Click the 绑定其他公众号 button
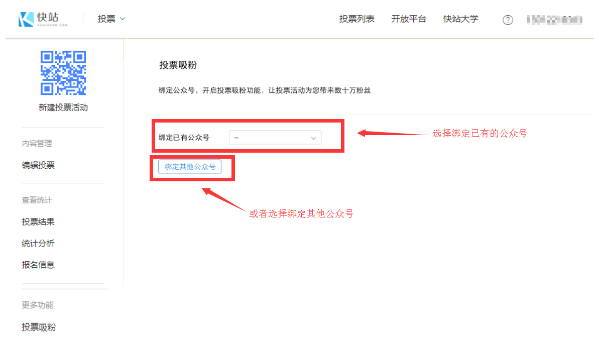The image size is (599, 340). tap(190, 167)
